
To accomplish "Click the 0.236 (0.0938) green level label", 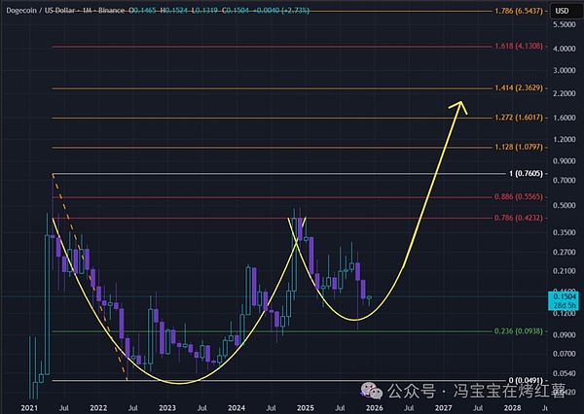I will [x=512, y=331].
